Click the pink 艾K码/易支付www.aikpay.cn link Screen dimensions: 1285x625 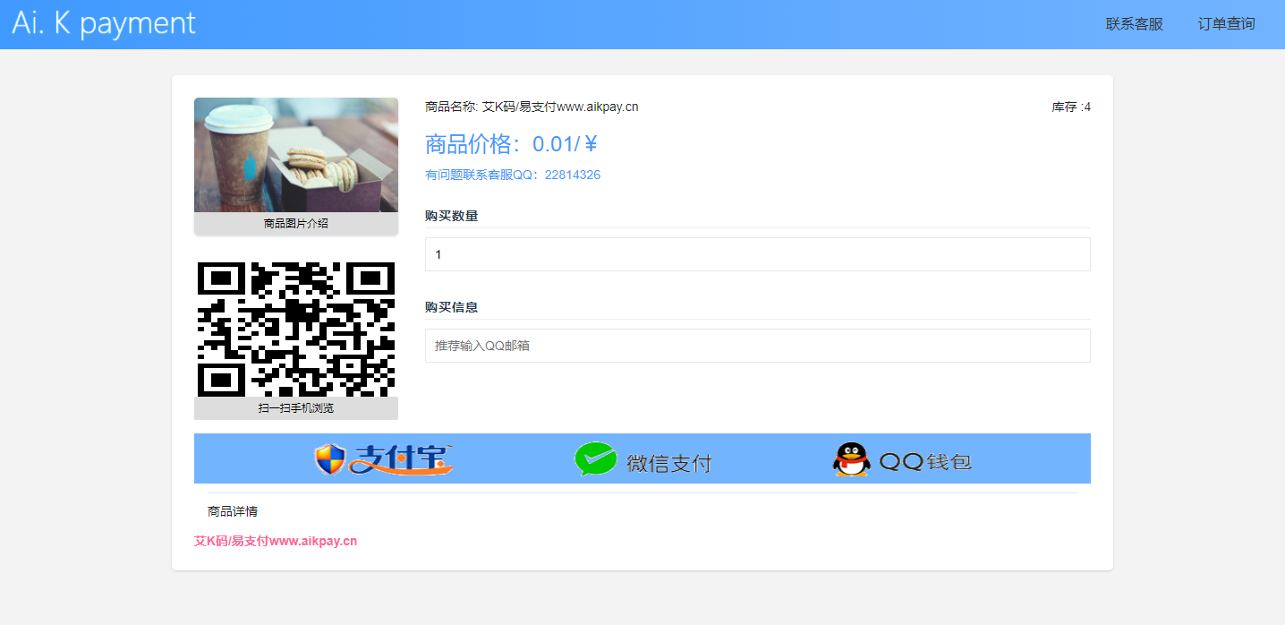tap(276, 541)
